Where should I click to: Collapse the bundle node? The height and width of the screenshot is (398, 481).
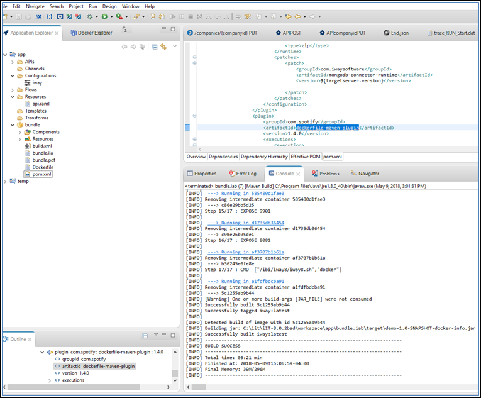(13, 125)
